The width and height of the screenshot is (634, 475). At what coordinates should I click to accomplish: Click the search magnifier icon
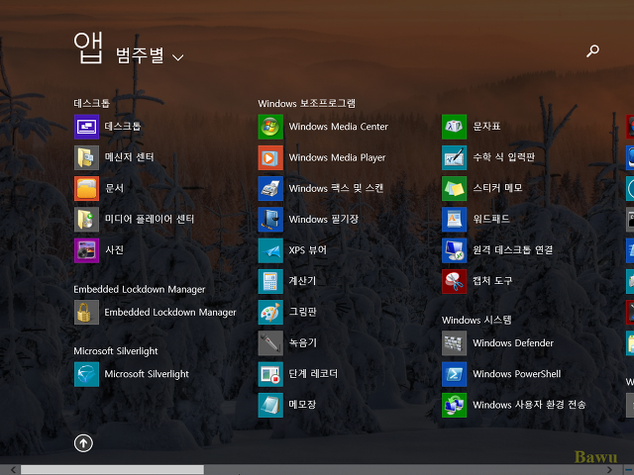(592, 50)
